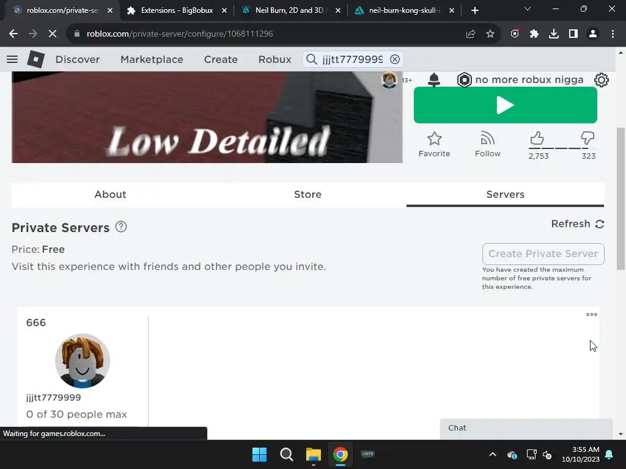Open a new browser tab
The width and height of the screenshot is (626, 469).
click(x=474, y=10)
